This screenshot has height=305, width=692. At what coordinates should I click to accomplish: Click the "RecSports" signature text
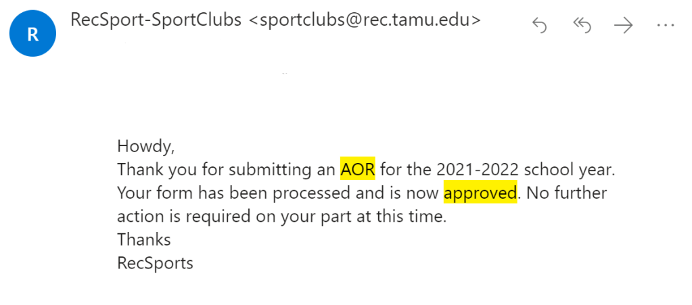(155, 262)
